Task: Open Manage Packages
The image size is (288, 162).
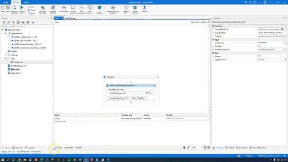Action: [43, 9]
